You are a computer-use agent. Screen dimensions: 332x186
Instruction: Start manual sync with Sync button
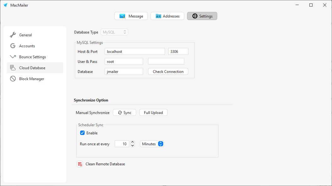(124, 113)
